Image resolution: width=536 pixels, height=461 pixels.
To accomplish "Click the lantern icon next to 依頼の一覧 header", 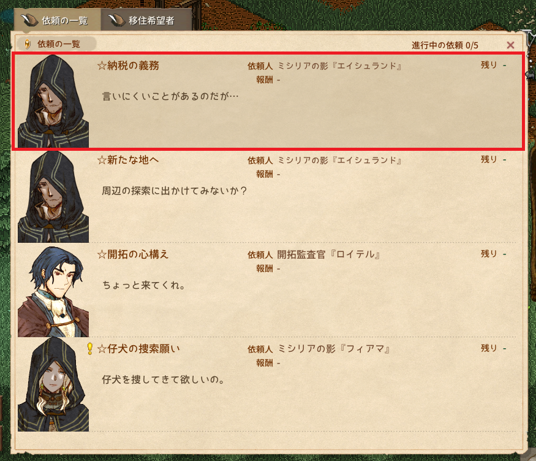I will coord(28,44).
